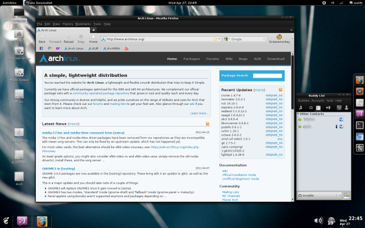The width and height of the screenshot is (365, 228).
Task: Open the YouTube bookmark icon
Action: [127, 48]
